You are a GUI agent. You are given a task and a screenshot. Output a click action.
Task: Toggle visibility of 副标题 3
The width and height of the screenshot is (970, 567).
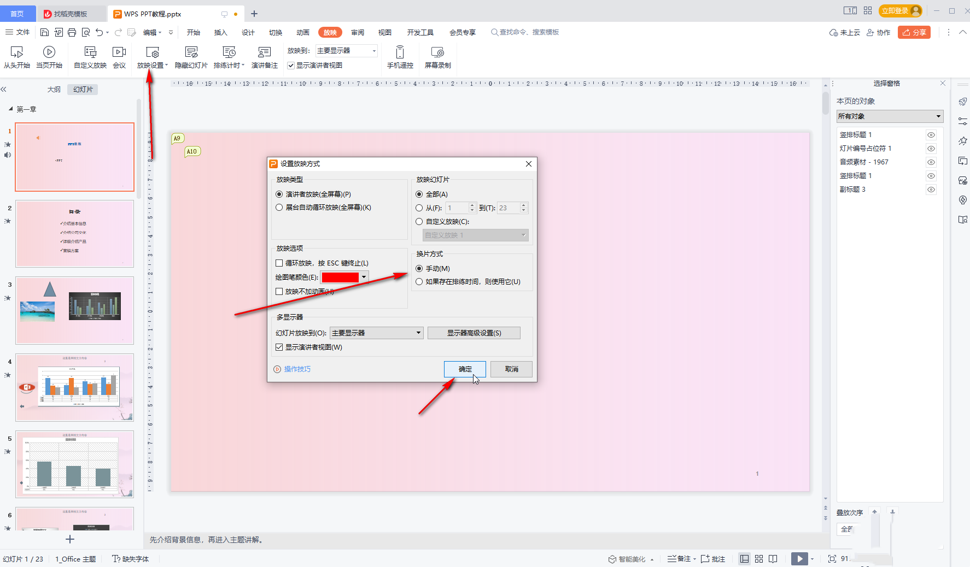(x=931, y=190)
